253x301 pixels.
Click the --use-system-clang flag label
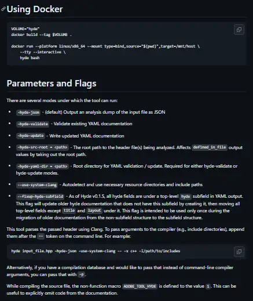pyautogui.click(x=37, y=185)
